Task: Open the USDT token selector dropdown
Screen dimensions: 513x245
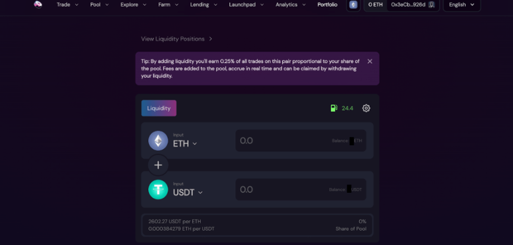Action: click(188, 193)
